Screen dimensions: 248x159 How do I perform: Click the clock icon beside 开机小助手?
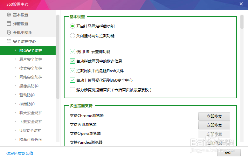click(x=9, y=32)
